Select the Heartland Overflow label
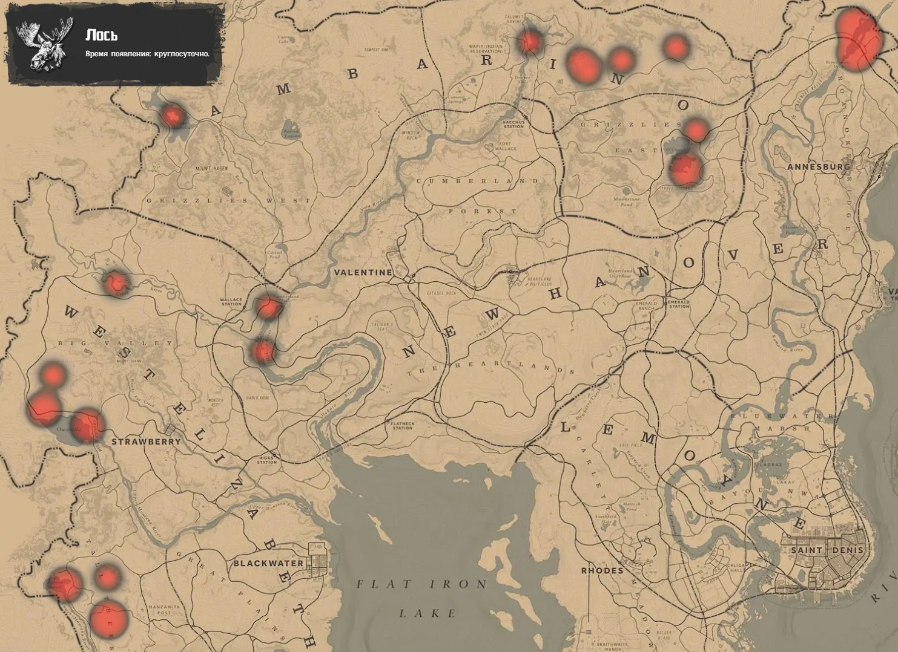Image resolution: width=898 pixels, height=652 pixels. click(x=621, y=273)
